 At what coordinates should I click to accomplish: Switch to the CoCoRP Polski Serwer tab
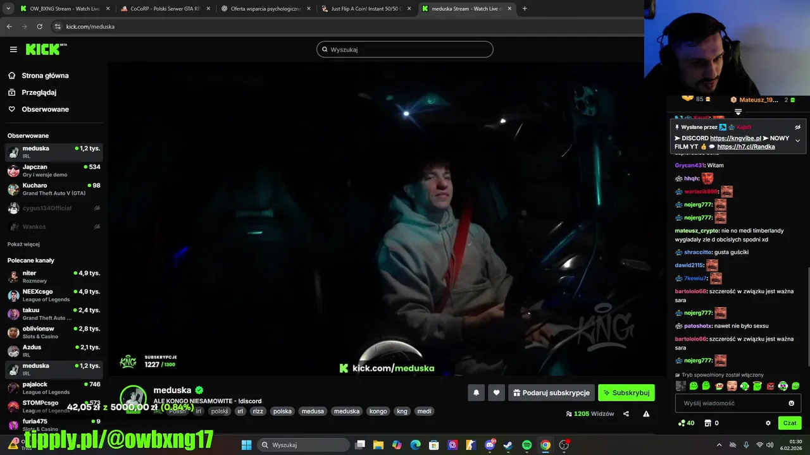coord(165,9)
